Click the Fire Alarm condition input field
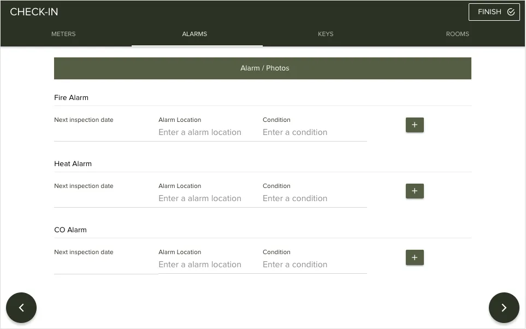Image resolution: width=526 pixels, height=329 pixels. [315, 132]
